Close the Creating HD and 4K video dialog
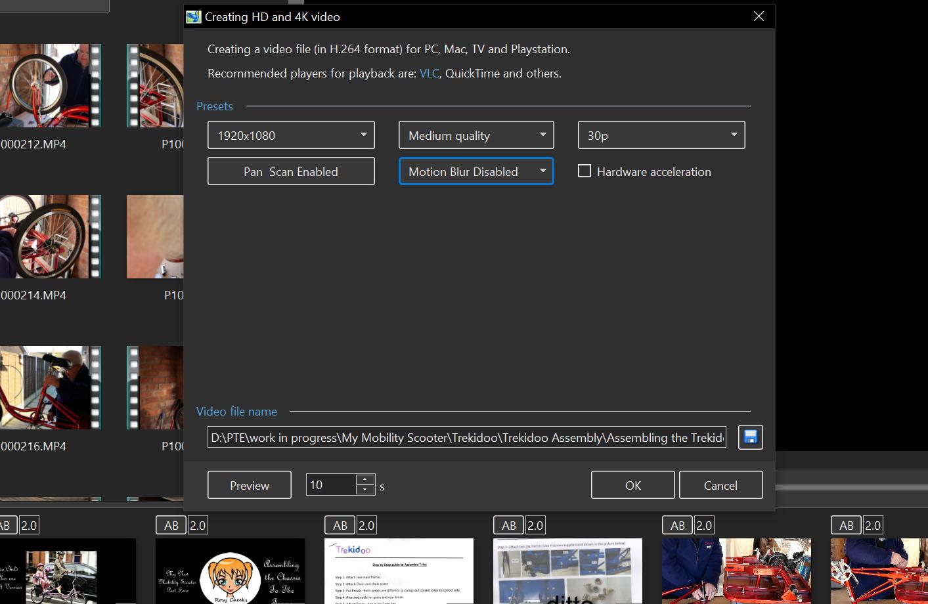 coord(759,16)
